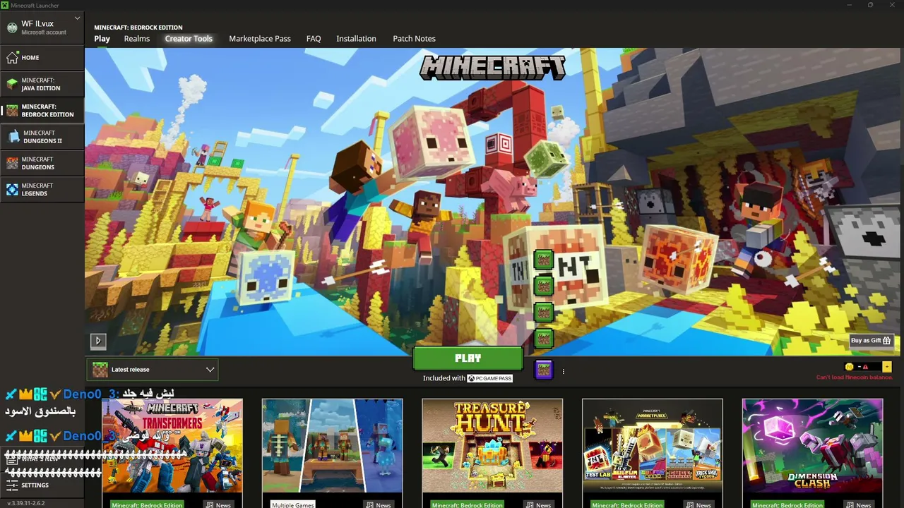
Task: Expand the WF ILvux account menu chevron
Action: coord(77,18)
